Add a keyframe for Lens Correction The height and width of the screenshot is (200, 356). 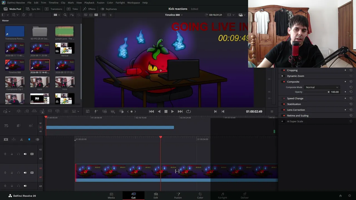point(345,110)
